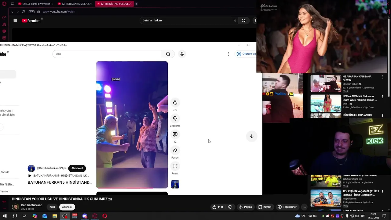Dislike the main video
Screen dimensions: 391x220
[x=230, y=207]
